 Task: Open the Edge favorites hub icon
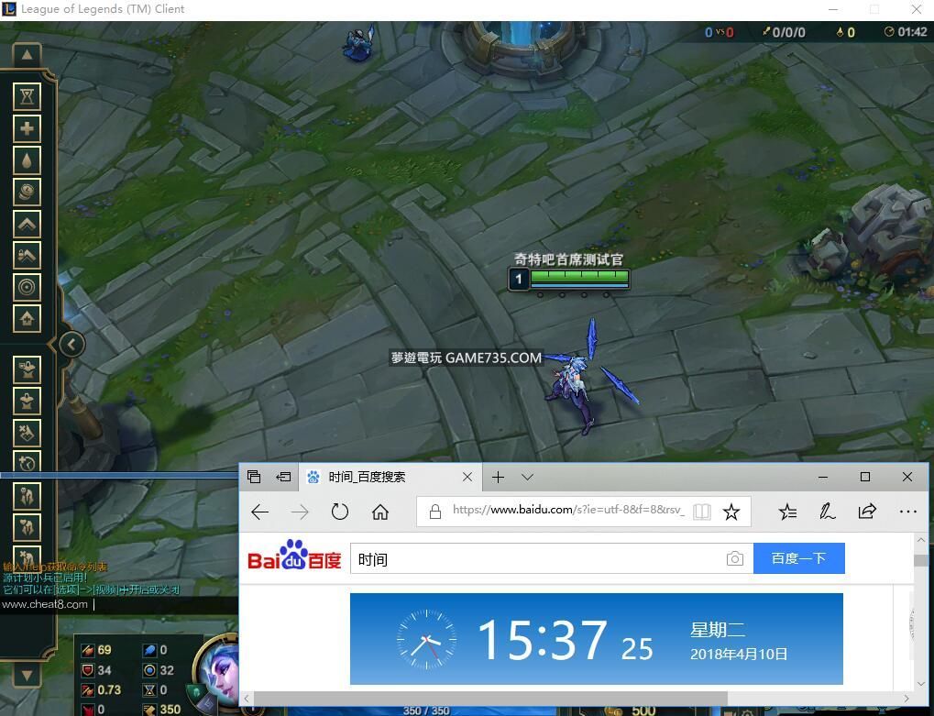pyautogui.click(x=787, y=512)
